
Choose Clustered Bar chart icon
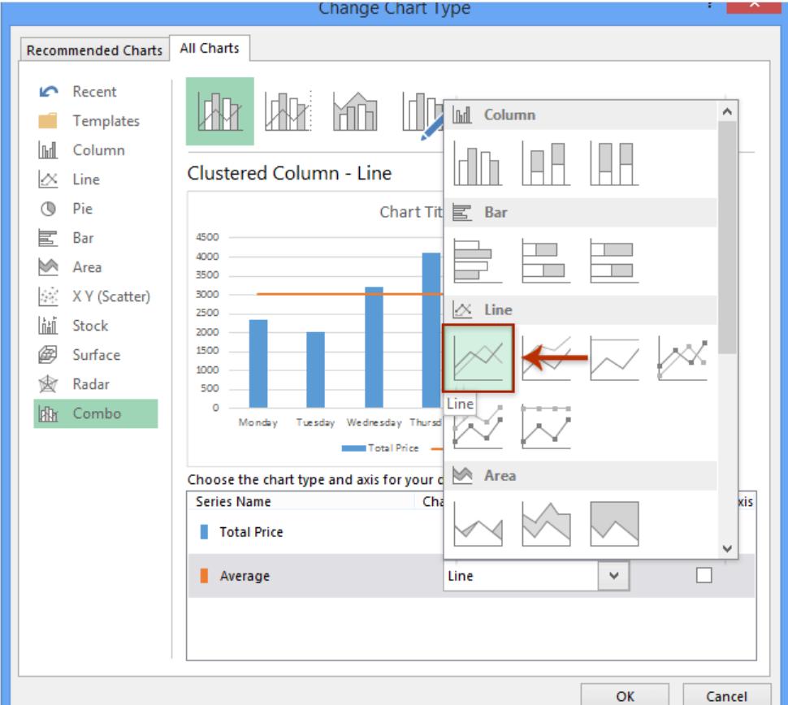(x=477, y=260)
